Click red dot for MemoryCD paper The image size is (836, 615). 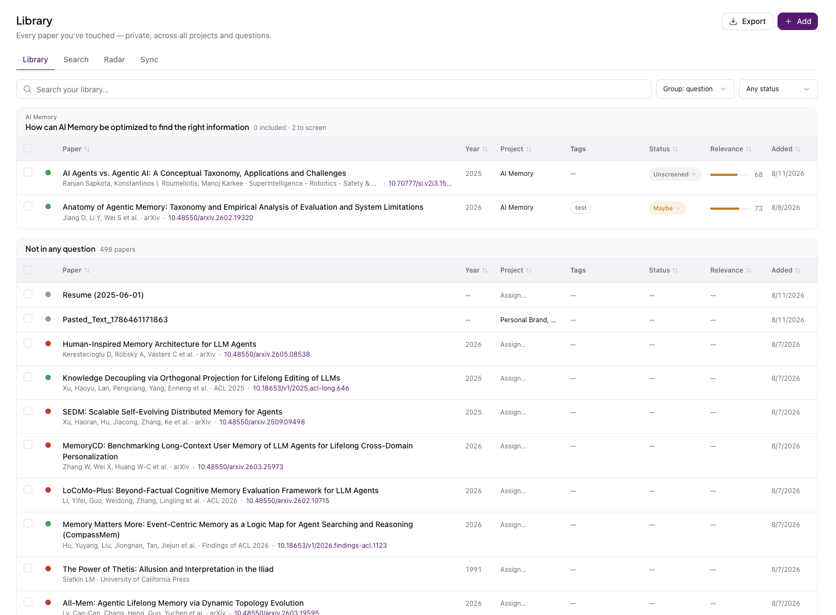click(48, 445)
